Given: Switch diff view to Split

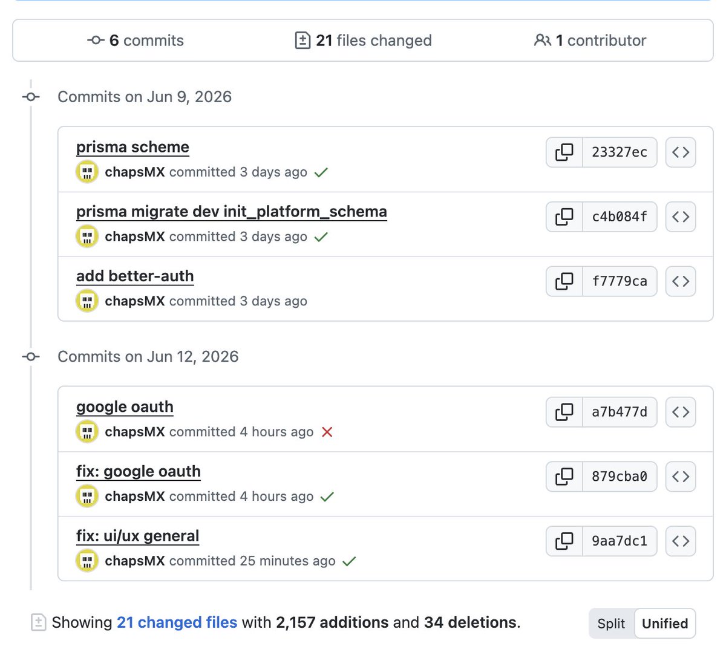Looking at the screenshot, I should [611, 624].
